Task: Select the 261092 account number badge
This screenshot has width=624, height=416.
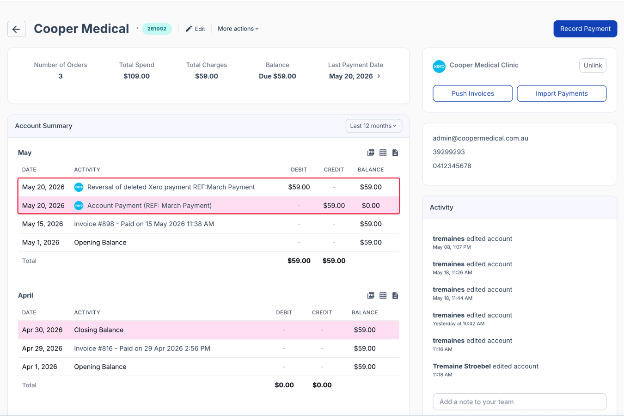Action: click(x=157, y=29)
